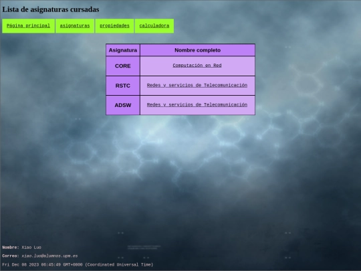Select the RSTC subject cell
The height and width of the screenshot is (271, 361).
(123, 86)
